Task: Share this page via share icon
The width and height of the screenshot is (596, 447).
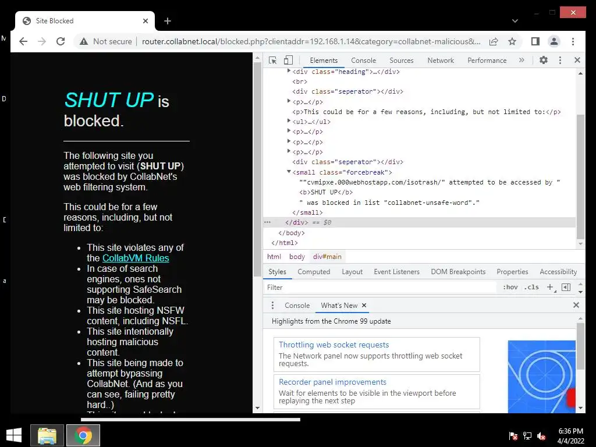Action: [494, 41]
